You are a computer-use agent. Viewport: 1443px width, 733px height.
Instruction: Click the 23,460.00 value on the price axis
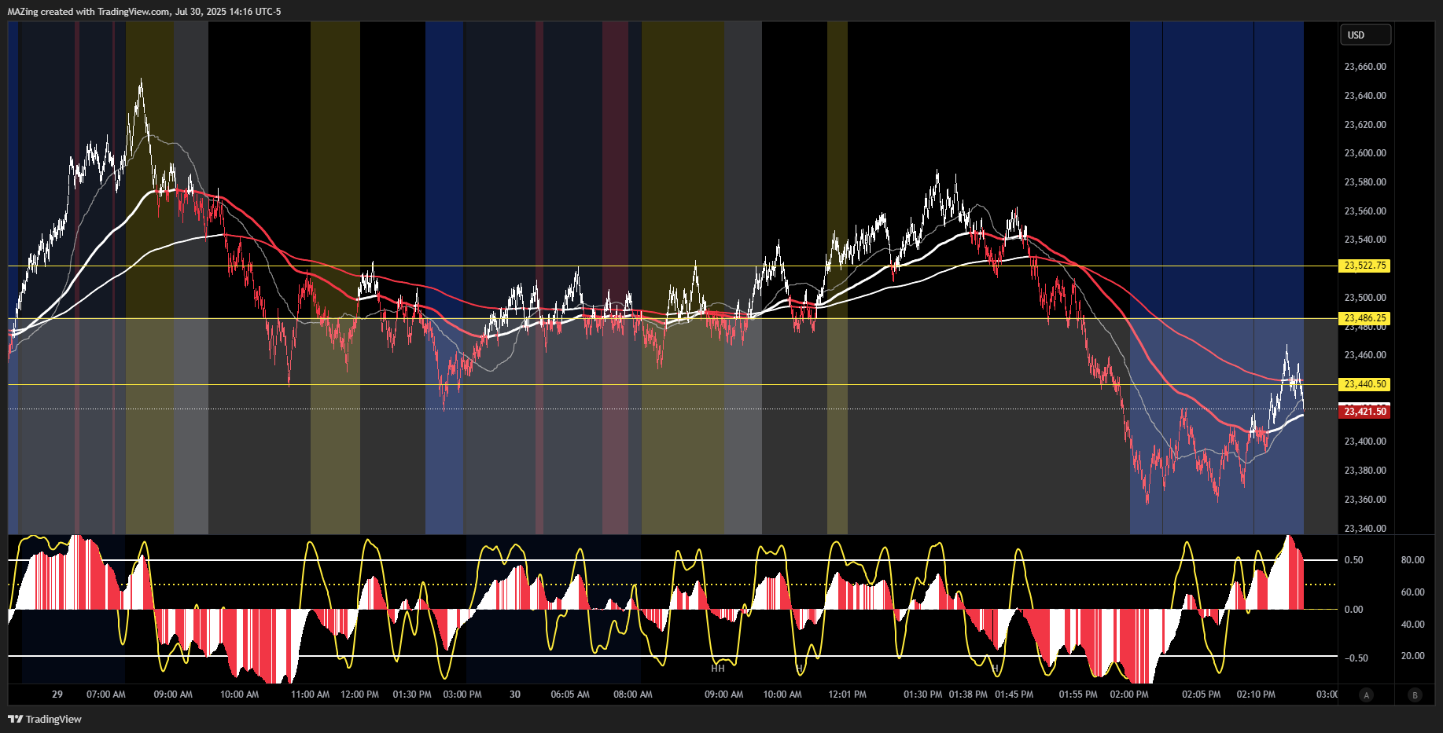(x=1365, y=355)
